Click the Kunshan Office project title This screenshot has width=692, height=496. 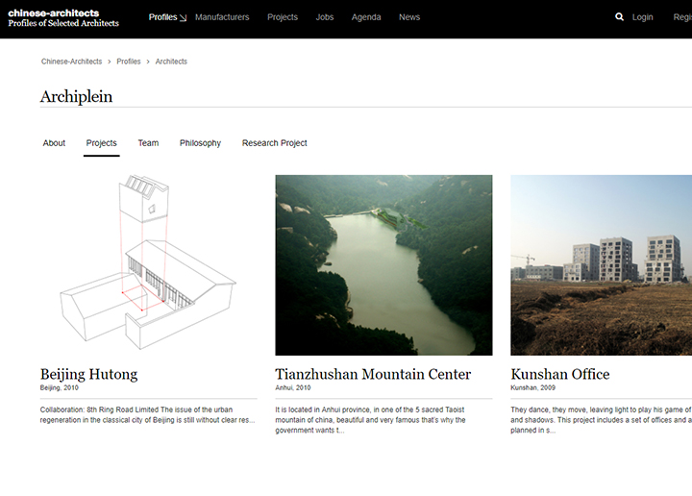click(560, 374)
